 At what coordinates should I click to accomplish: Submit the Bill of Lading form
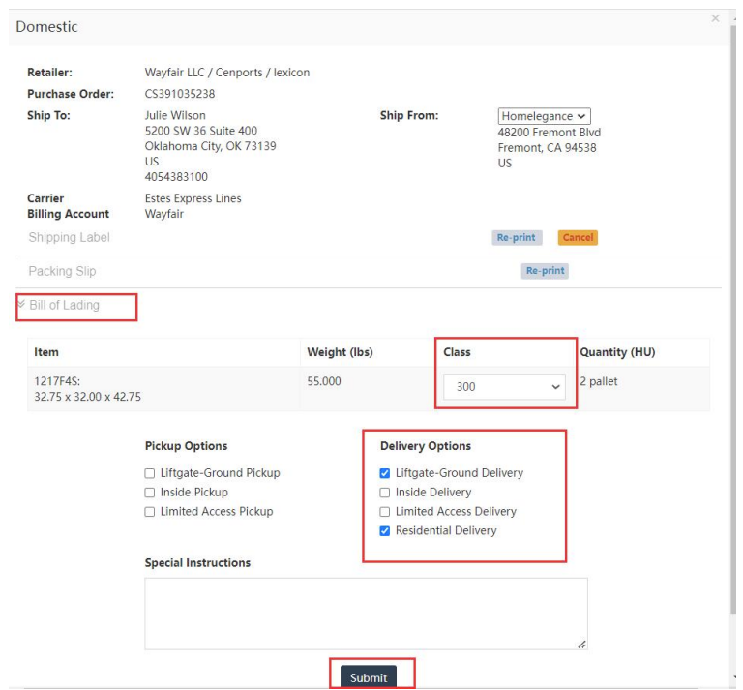pos(368,677)
